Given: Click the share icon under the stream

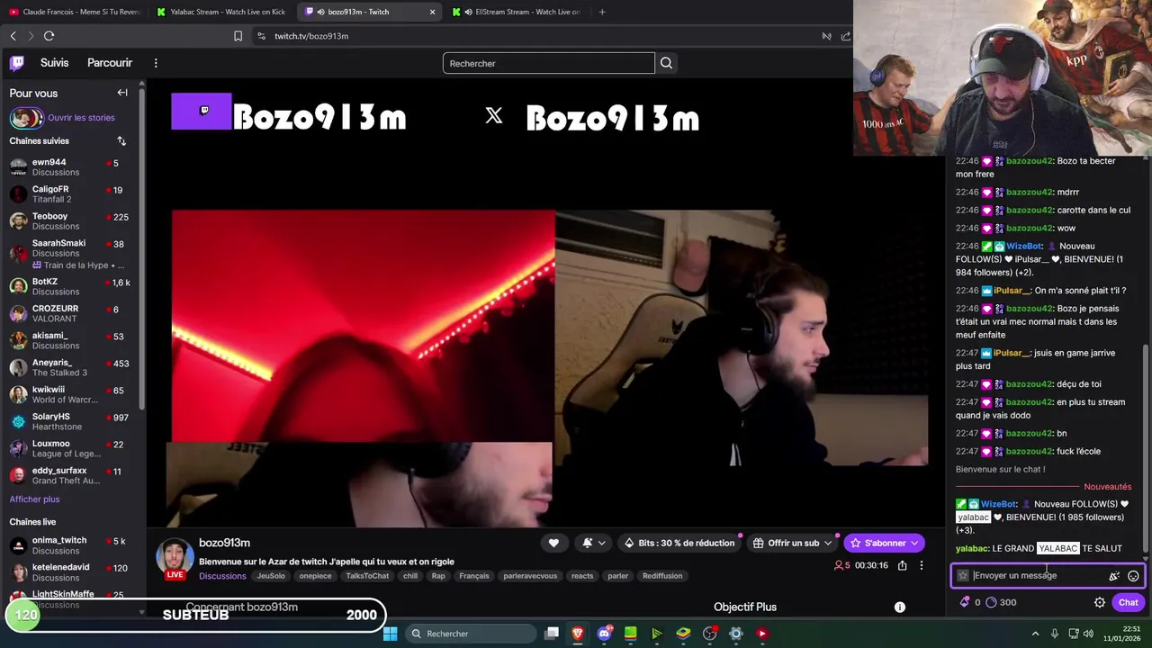Looking at the screenshot, I should 902,565.
